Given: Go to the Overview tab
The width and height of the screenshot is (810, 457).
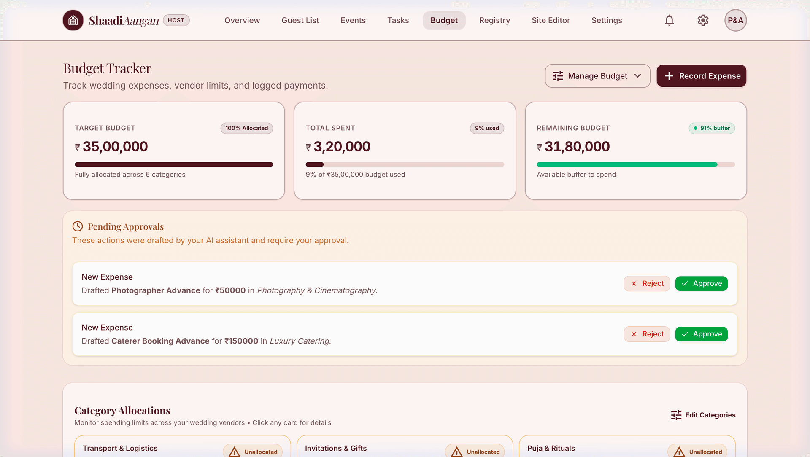Looking at the screenshot, I should pos(242,20).
